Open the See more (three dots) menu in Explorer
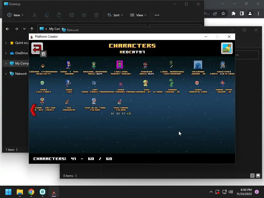 (x=157, y=15)
